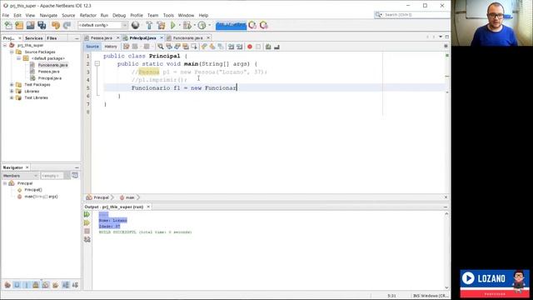Click the red Toggle Breakpoint editor icon
The image size is (533, 300).
click(250, 47)
